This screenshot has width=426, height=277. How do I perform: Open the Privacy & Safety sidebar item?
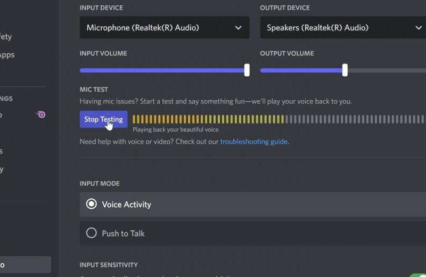[x=5, y=37]
